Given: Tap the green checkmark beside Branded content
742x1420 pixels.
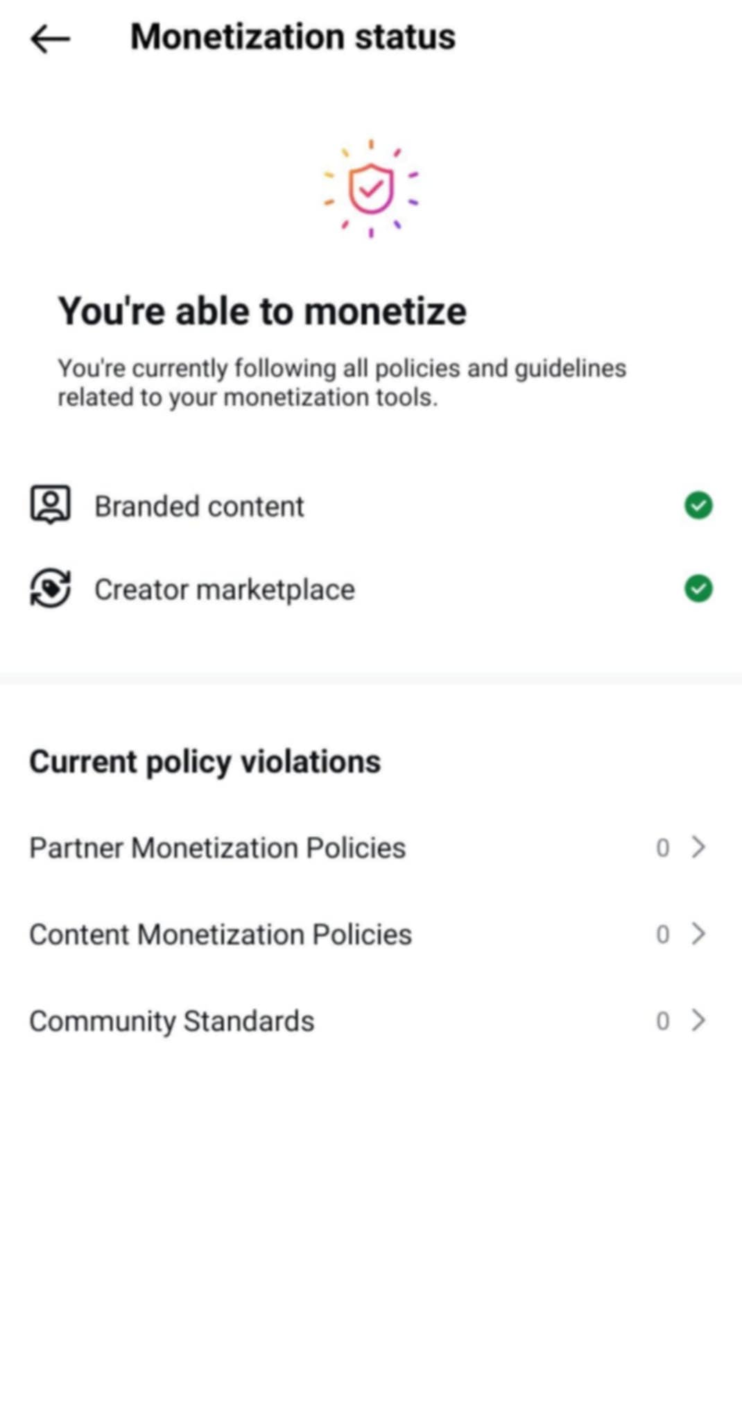Looking at the screenshot, I should (698, 505).
